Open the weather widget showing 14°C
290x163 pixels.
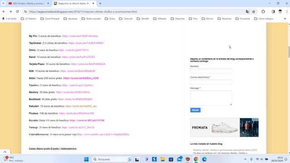tap(13, 159)
